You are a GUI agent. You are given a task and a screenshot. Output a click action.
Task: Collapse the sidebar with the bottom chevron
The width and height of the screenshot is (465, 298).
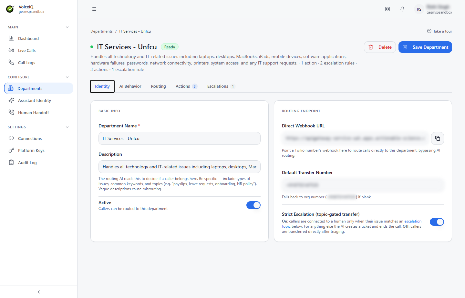tap(39, 292)
